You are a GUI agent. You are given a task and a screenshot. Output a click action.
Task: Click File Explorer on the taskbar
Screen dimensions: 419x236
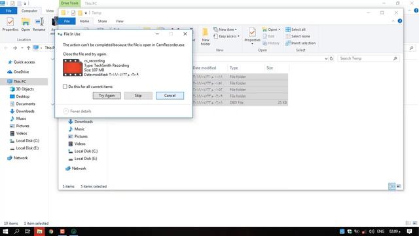click(39, 231)
